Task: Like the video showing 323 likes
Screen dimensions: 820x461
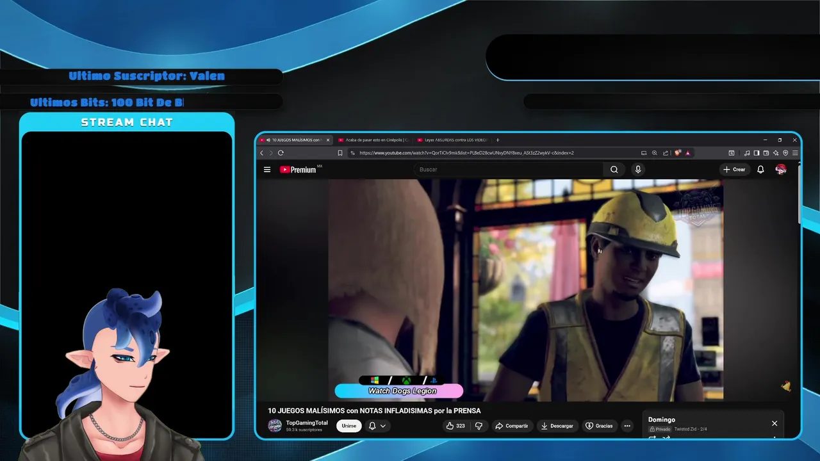Action: [x=455, y=426]
